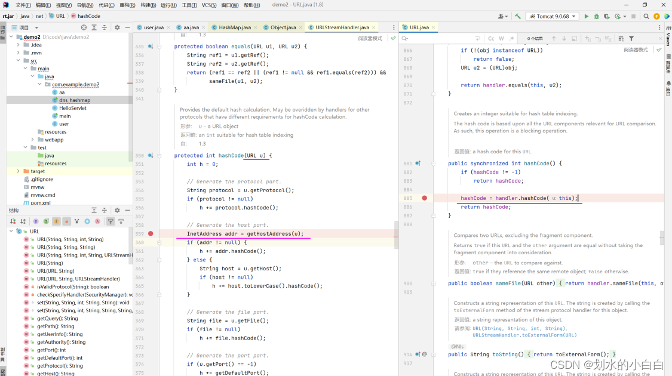
Task: Toggle show anonymous classes in structure
Action: pyautogui.click(x=87, y=221)
